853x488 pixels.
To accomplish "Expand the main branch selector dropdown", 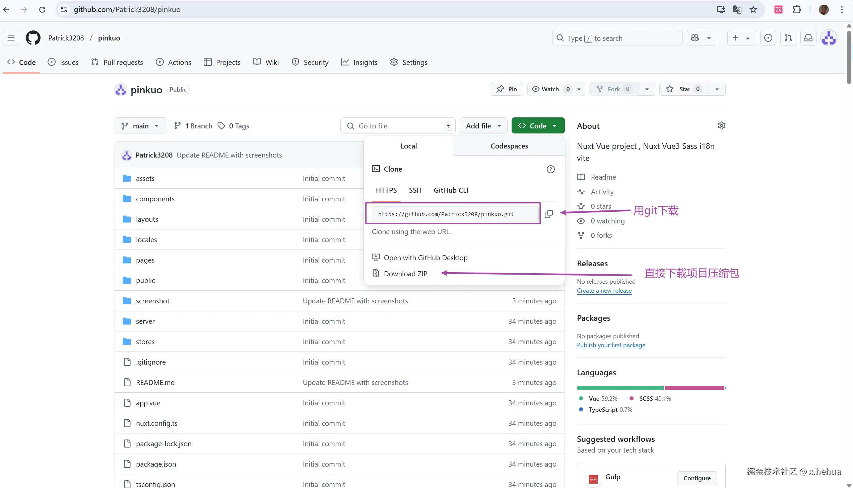I will click(x=141, y=126).
